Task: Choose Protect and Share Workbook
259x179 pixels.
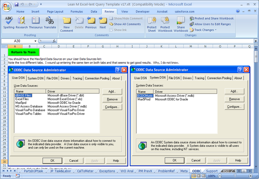Action: (212, 18)
